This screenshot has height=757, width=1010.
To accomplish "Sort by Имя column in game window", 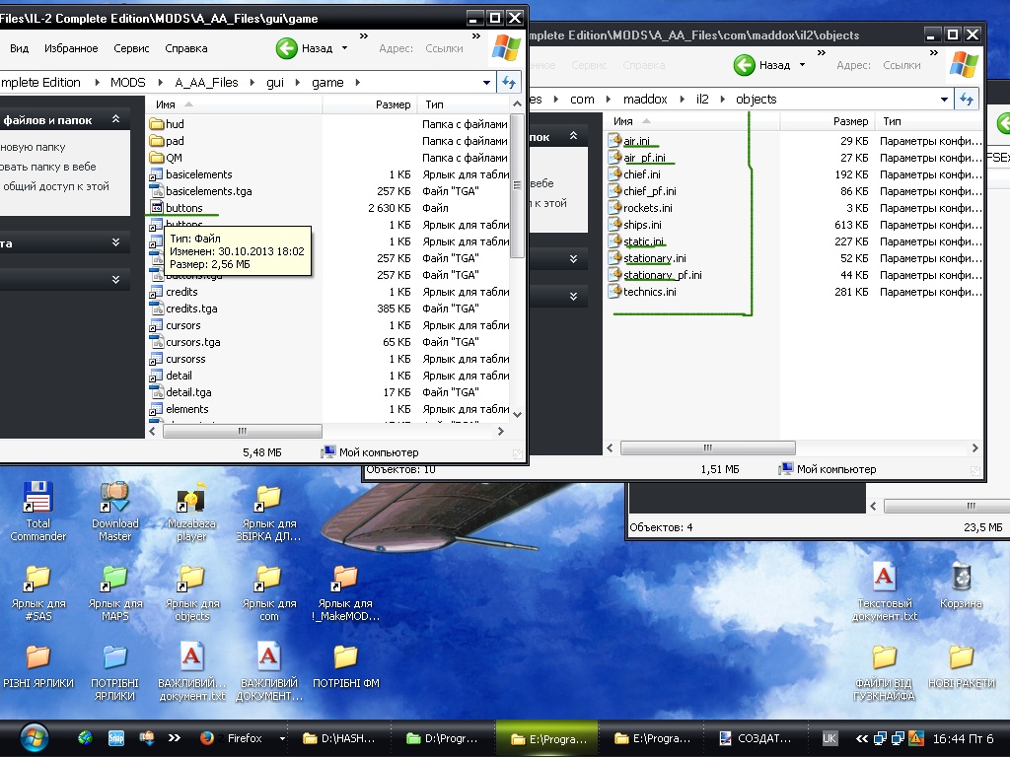I will 166,104.
